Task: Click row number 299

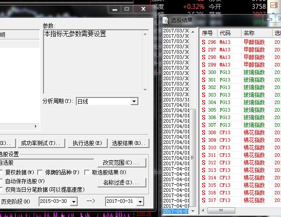Action: click(212, 65)
